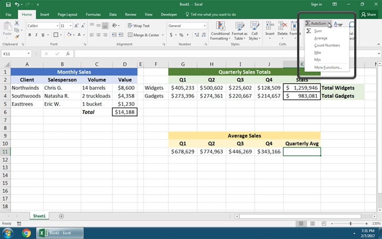Image resolution: width=382 pixels, height=239 pixels.
Task: Click the Save floppy disk icon
Action: click(8, 4)
